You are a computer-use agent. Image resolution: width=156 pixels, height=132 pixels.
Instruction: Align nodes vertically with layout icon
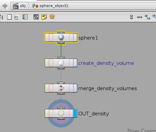click(x=131, y=17)
